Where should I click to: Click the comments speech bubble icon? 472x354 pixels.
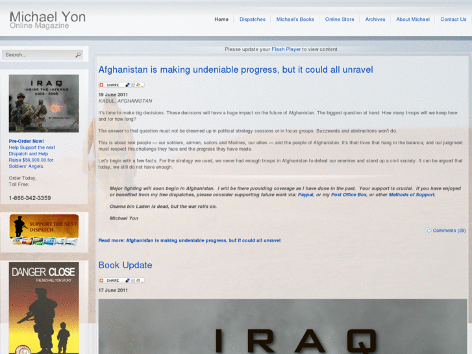428,230
